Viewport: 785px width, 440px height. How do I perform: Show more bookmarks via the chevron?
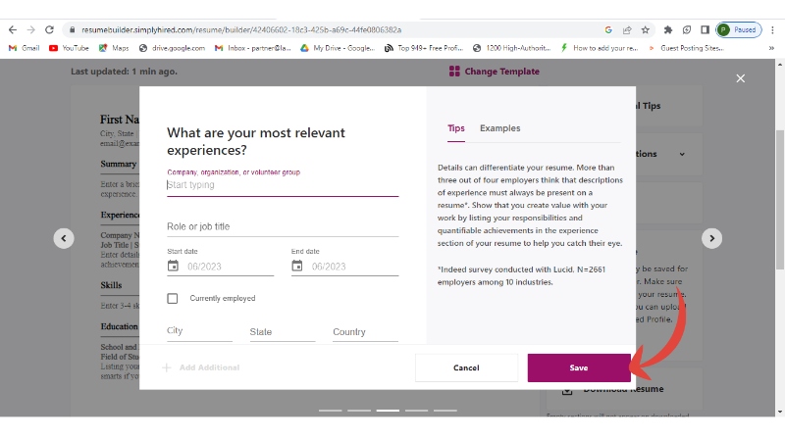coord(653,47)
